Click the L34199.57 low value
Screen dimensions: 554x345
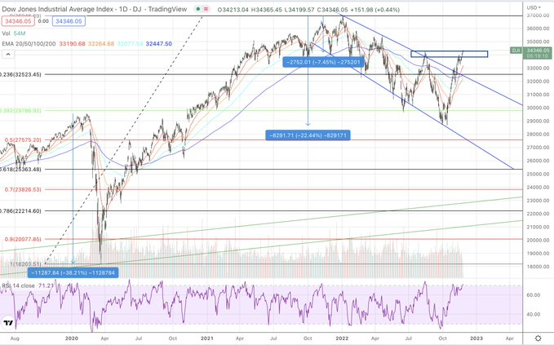coord(299,10)
